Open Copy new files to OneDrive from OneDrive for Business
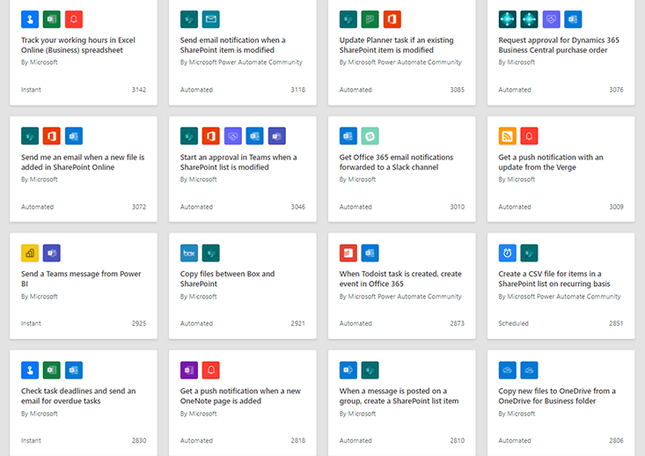 (x=557, y=396)
